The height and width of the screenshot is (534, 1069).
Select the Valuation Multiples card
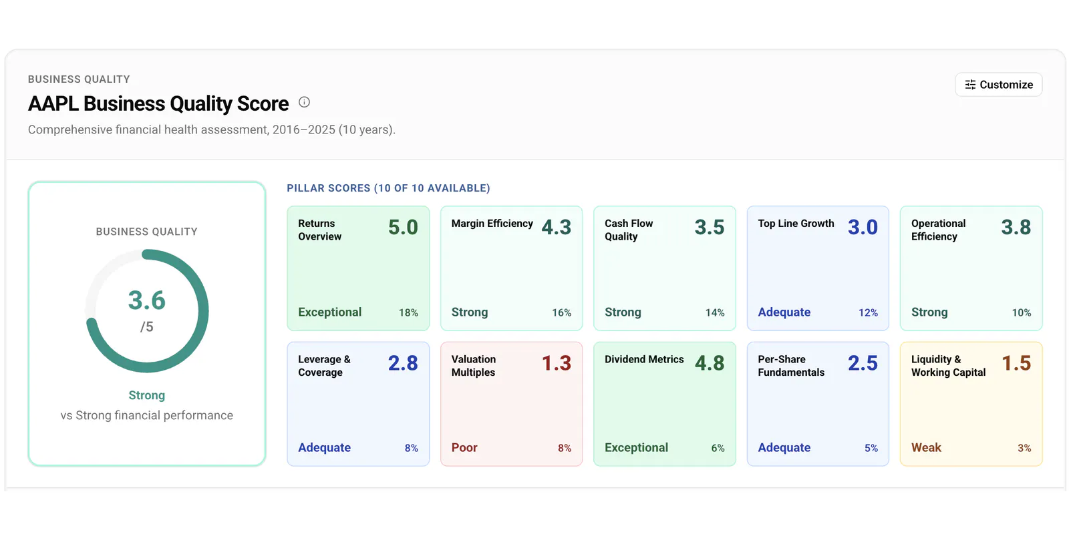click(x=511, y=404)
